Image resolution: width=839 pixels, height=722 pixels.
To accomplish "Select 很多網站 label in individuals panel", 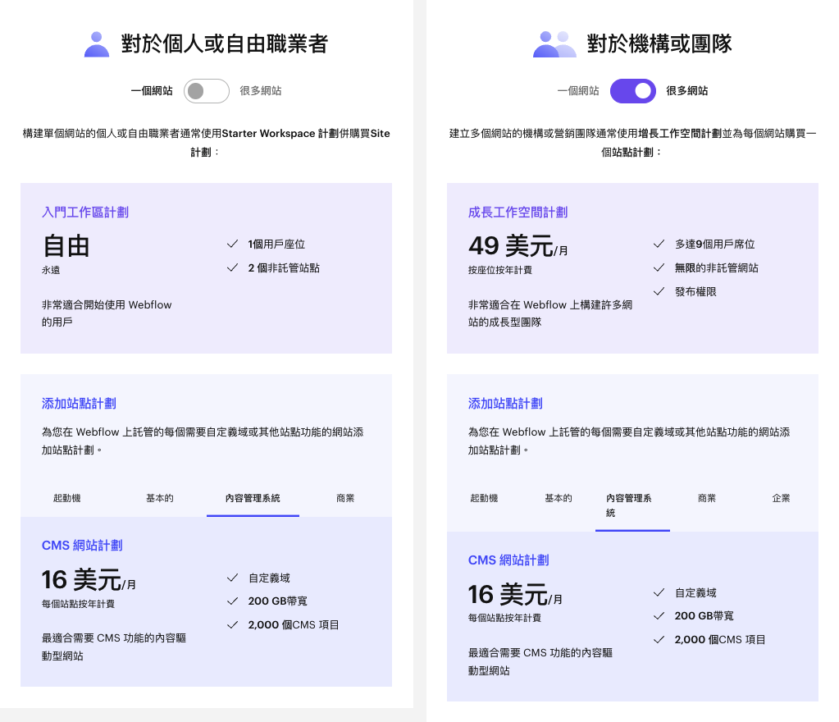I will click(261, 91).
